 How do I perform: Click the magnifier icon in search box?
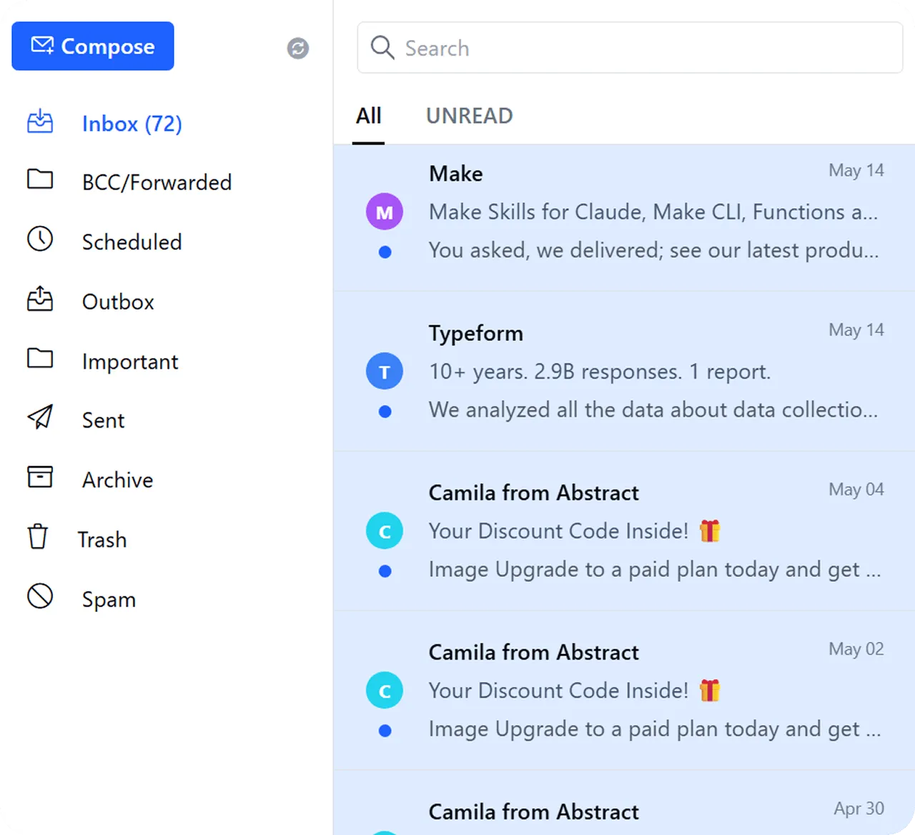[382, 48]
